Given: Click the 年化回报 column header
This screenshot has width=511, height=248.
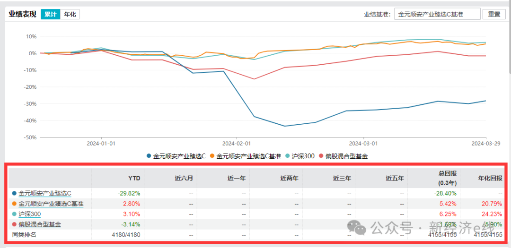Looking at the screenshot, I should pyautogui.click(x=491, y=178).
